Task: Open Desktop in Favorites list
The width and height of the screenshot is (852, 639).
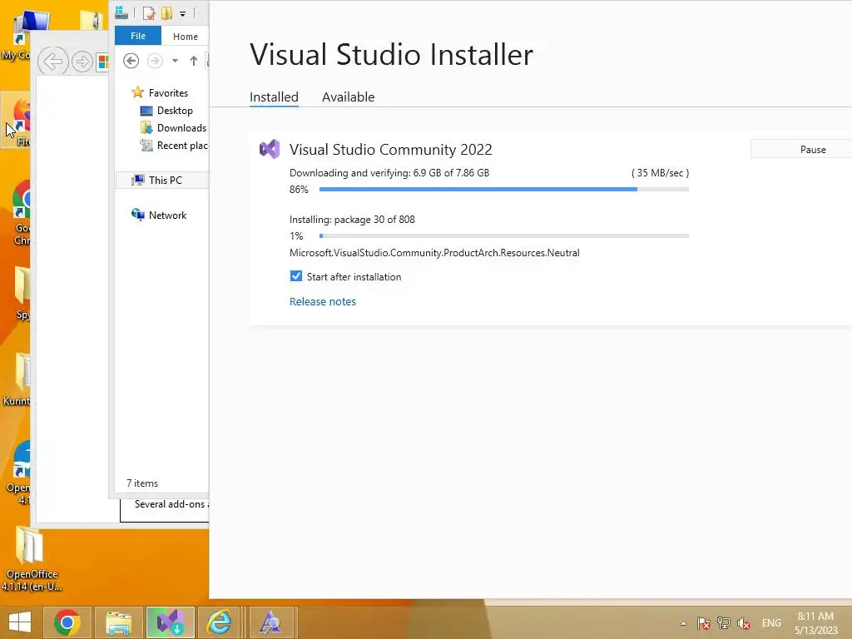Action: point(175,111)
